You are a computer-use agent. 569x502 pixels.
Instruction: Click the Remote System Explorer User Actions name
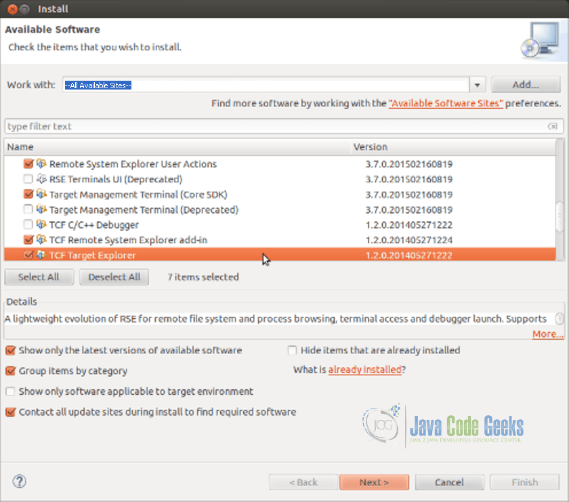(x=133, y=164)
